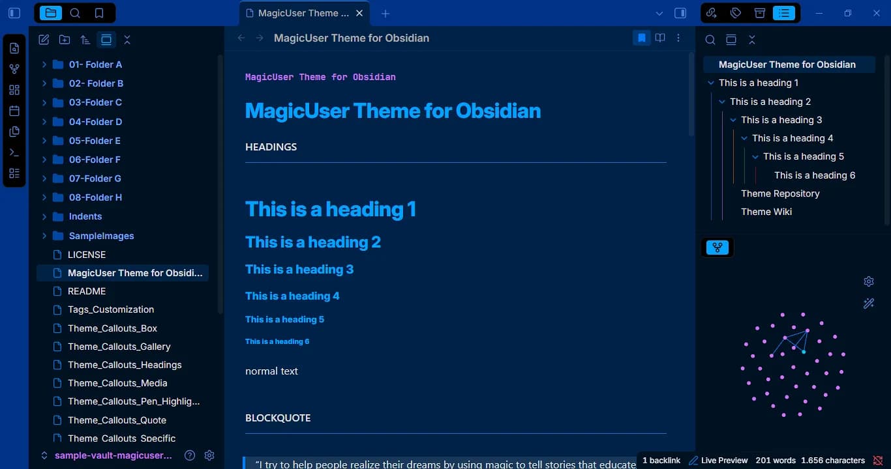Toggle outline auto-reveal current heading icon
The height and width of the screenshot is (469, 891).
(731, 40)
